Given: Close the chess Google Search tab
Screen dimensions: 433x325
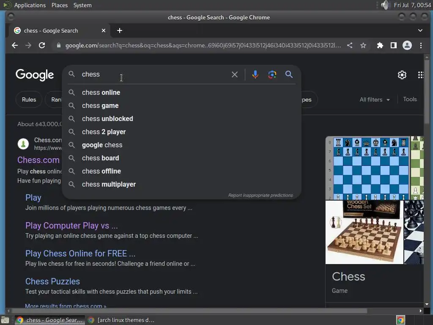Looking at the screenshot, I should pyautogui.click(x=104, y=30).
